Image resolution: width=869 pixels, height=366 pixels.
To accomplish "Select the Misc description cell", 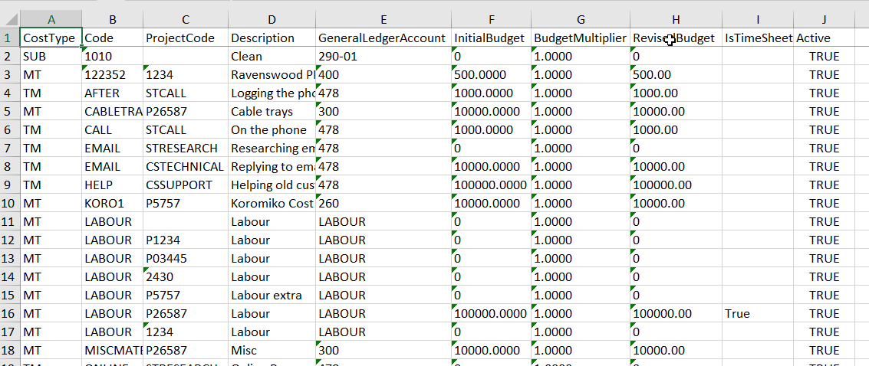I will point(272,350).
